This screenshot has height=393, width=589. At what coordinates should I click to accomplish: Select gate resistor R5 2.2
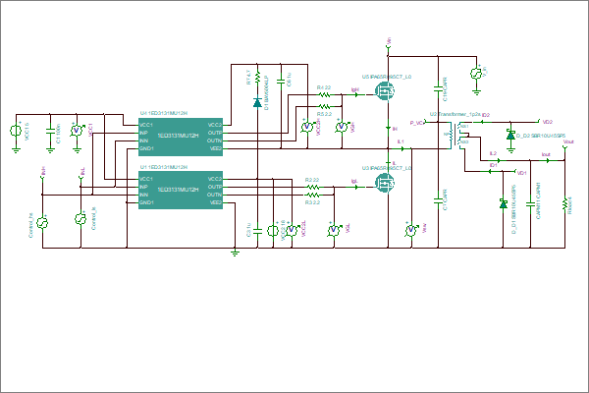tap(324, 106)
